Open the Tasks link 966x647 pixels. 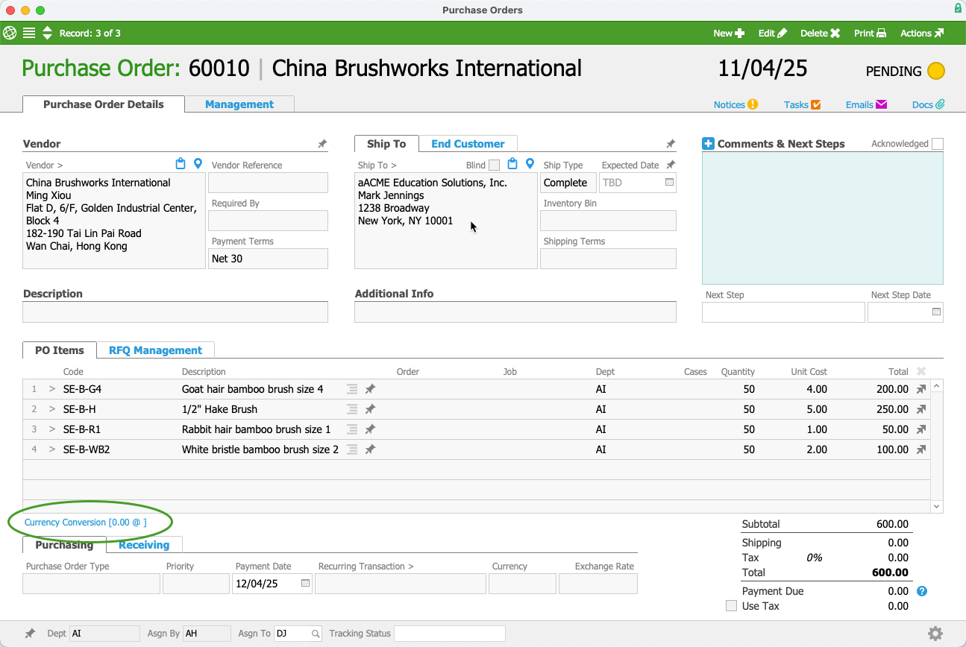click(x=803, y=104)
